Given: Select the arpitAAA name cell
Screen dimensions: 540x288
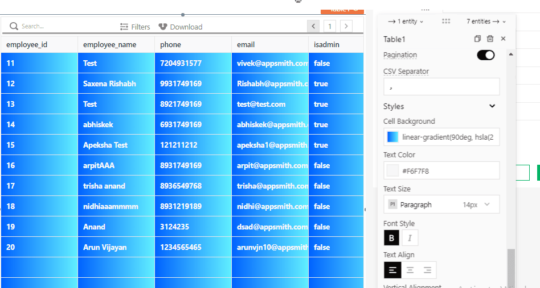Looking at the screenshot, I should coord(116,165).
